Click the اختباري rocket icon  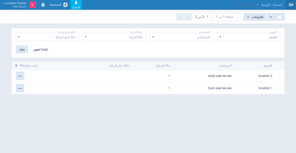(x=76, y=3)
